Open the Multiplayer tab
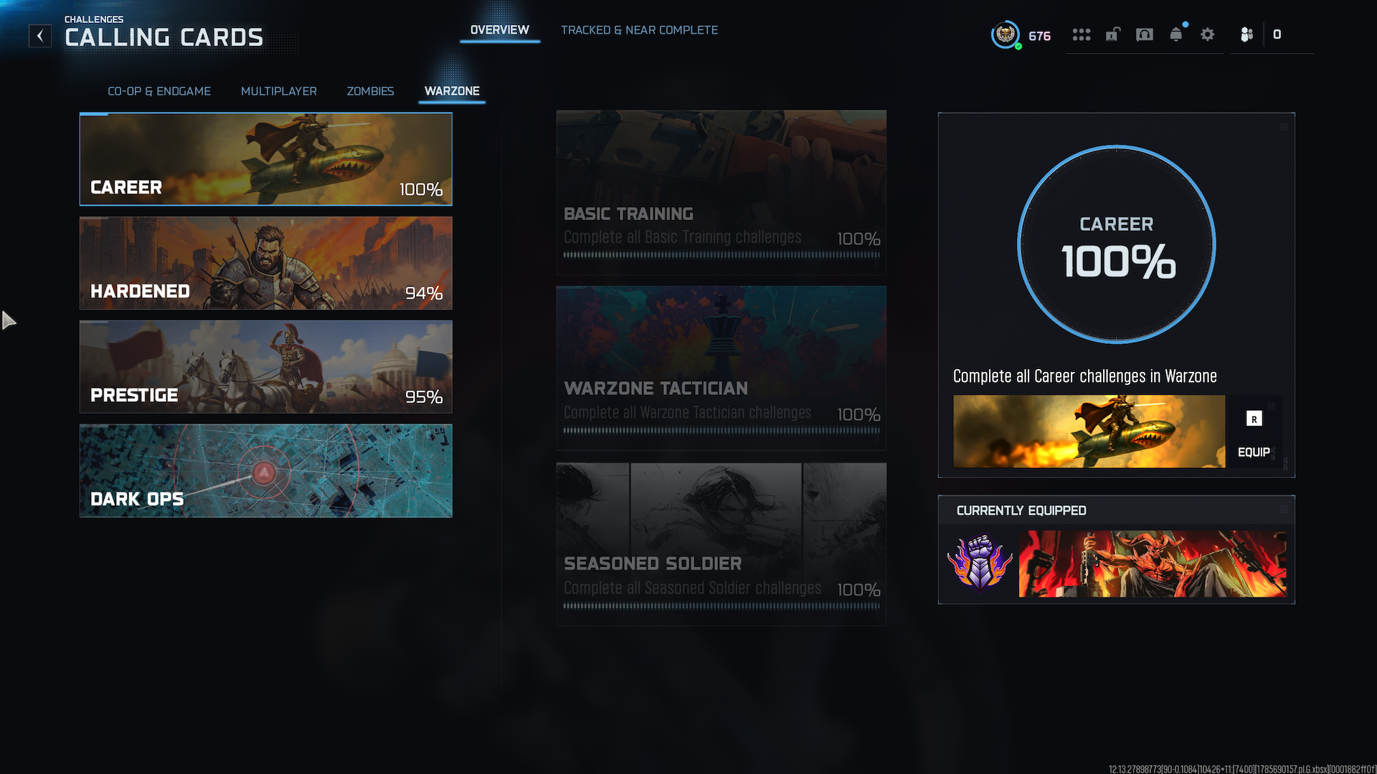Image resolution: width=1377 pixels, height=774 pixels. coord(279,91)
